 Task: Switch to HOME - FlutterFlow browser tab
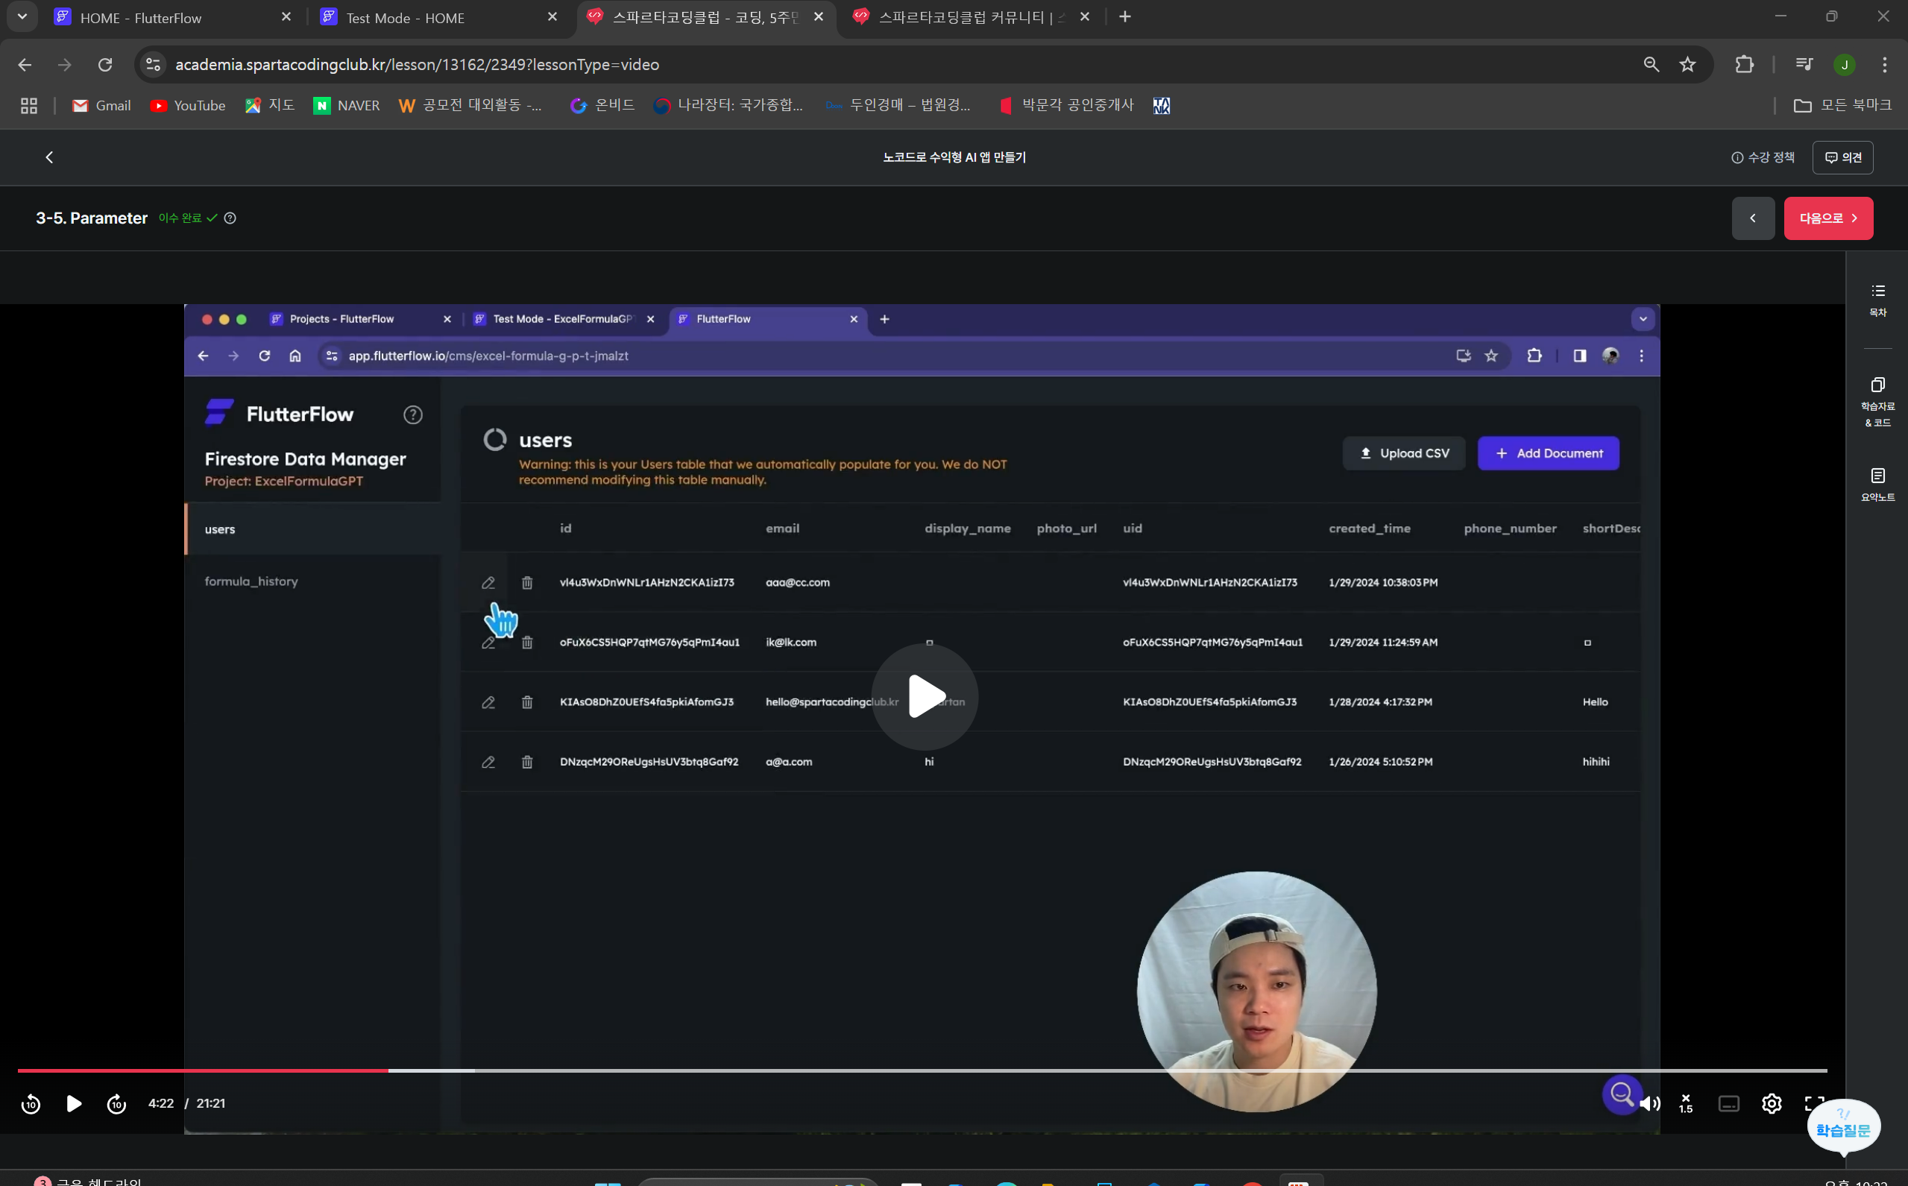[x=172, y=17]
